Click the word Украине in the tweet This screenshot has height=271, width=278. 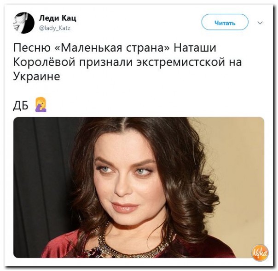[x=37, y=77]
